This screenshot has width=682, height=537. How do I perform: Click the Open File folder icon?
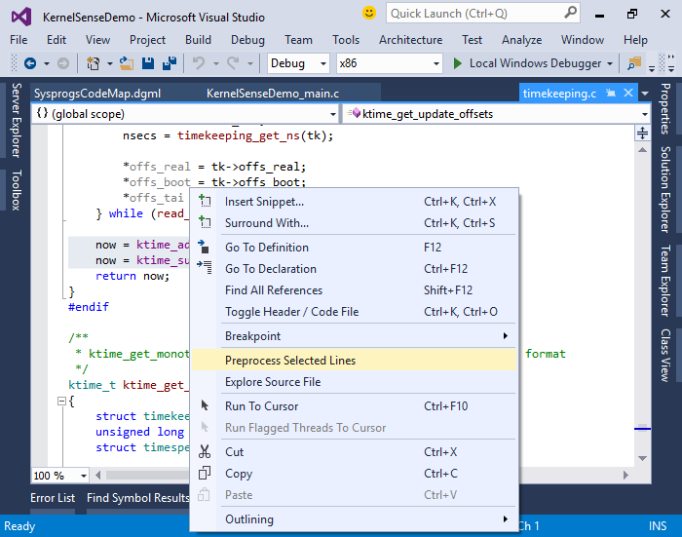click(127, 63)
